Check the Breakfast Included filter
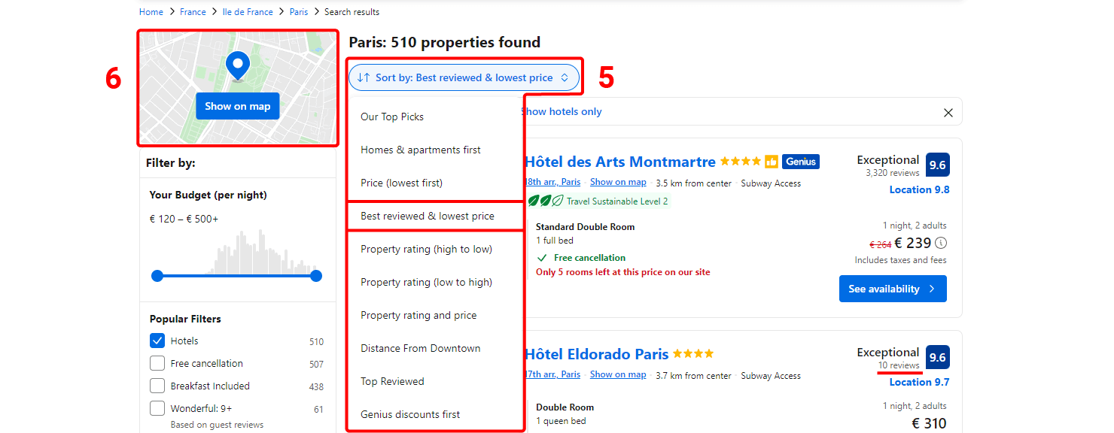Image resolution: width=1114 pixels, height=433 pixels. click(157, 386)
